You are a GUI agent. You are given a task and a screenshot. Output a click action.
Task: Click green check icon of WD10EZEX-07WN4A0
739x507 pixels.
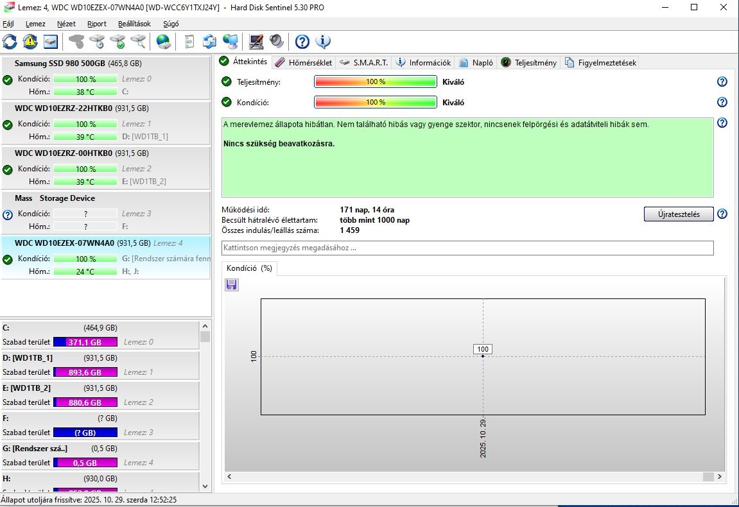pos(8,260)
